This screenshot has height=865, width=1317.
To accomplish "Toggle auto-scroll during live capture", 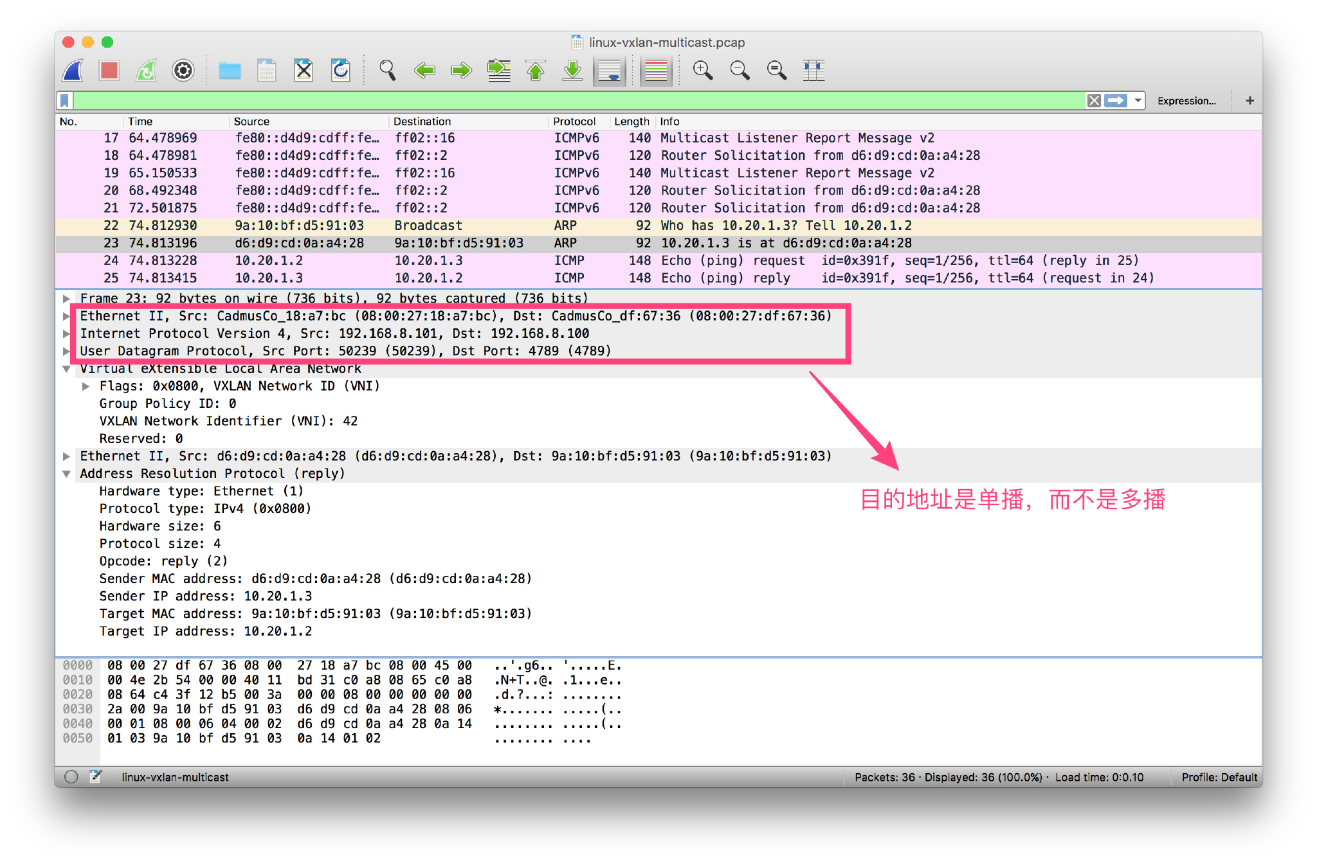I will click(609, 70).
